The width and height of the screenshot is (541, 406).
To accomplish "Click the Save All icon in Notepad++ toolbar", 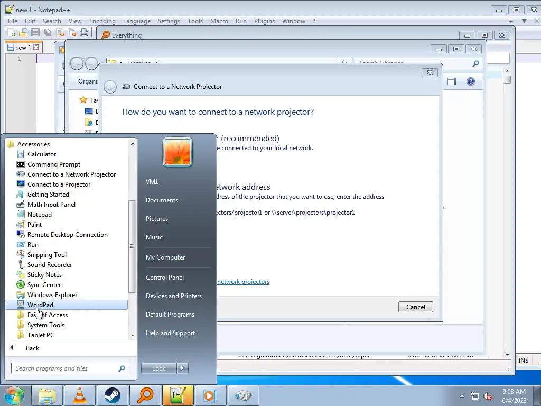I will 47,33.
